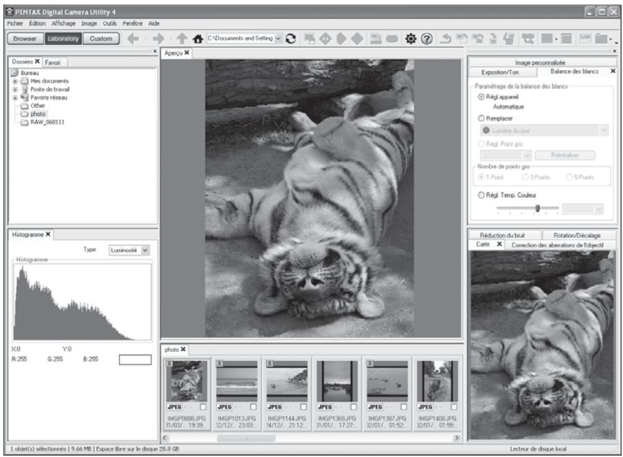Open help via the question mark icon

tap(427, 38)
